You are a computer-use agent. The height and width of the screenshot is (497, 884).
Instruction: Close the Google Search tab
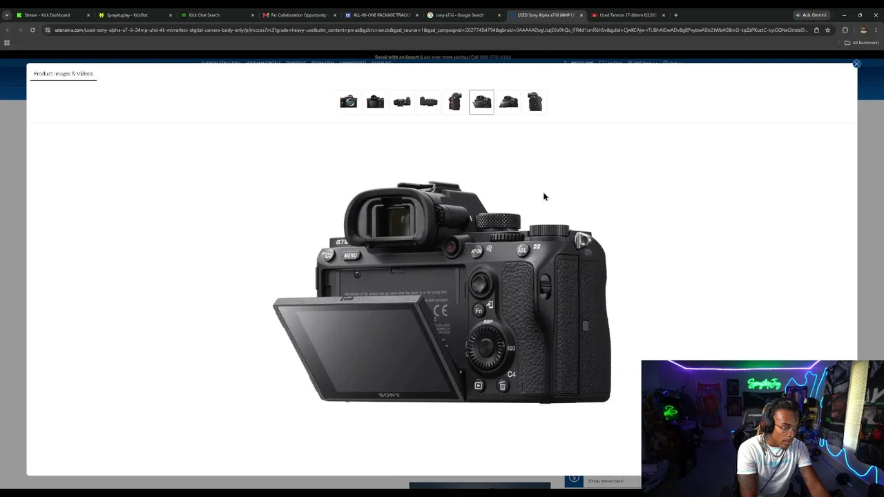click(499, 15)
